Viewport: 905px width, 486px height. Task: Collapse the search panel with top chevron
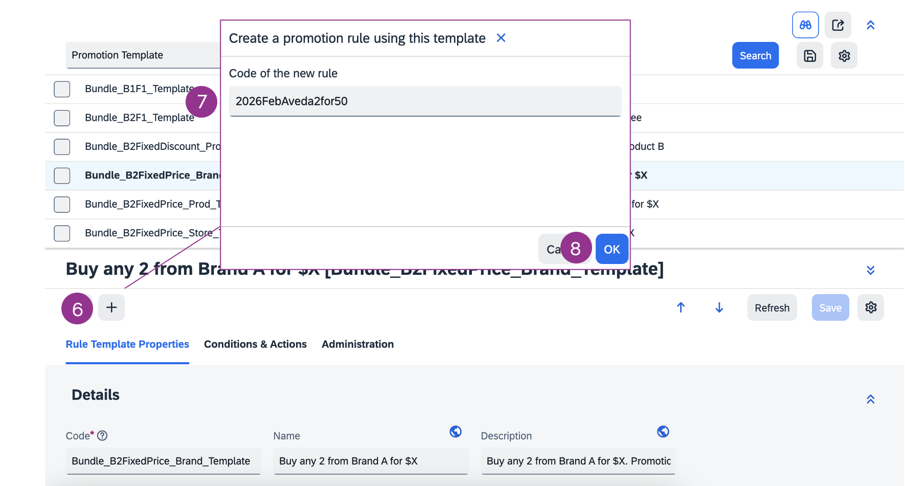[870, 25]
